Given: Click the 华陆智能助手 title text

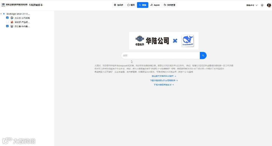Looking at the screenshot, I should point(36,5).
